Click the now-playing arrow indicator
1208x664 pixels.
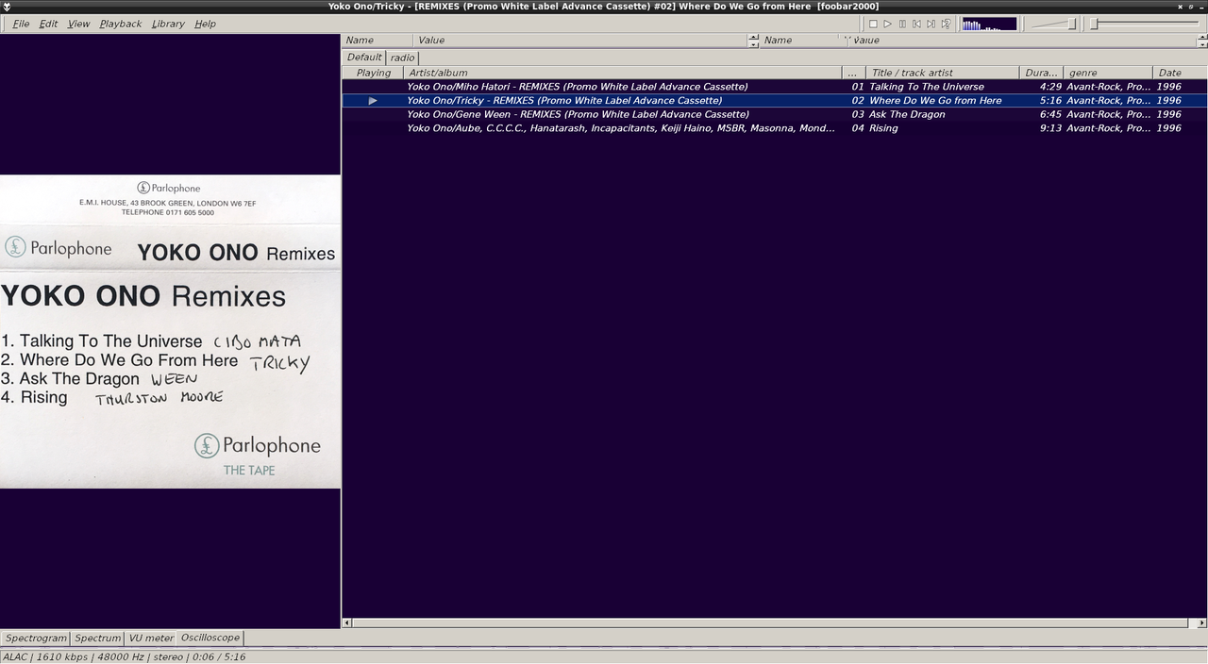[x=373, y=100]
